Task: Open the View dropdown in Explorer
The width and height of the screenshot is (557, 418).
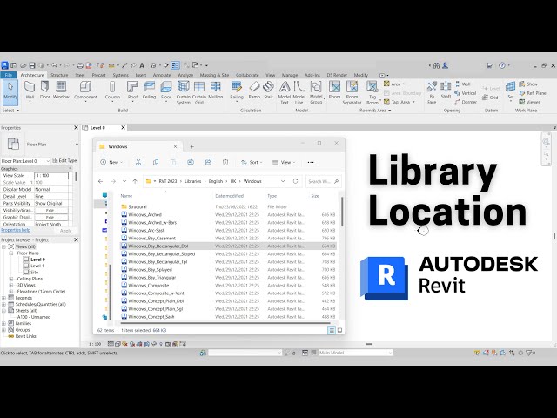Action: click(x=284, y=163)
